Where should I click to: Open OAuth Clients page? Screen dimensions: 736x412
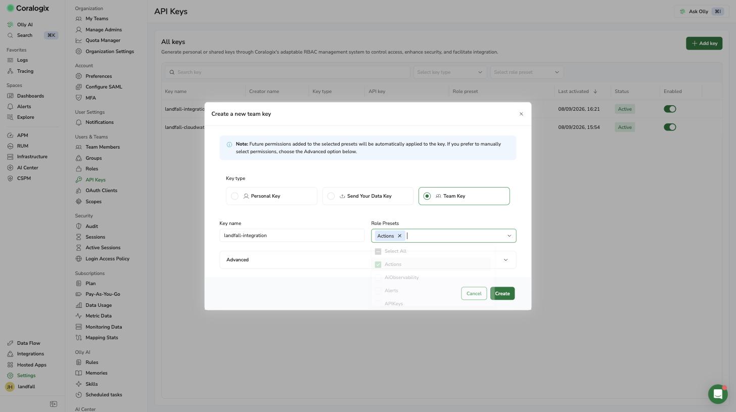pos(96,191)
